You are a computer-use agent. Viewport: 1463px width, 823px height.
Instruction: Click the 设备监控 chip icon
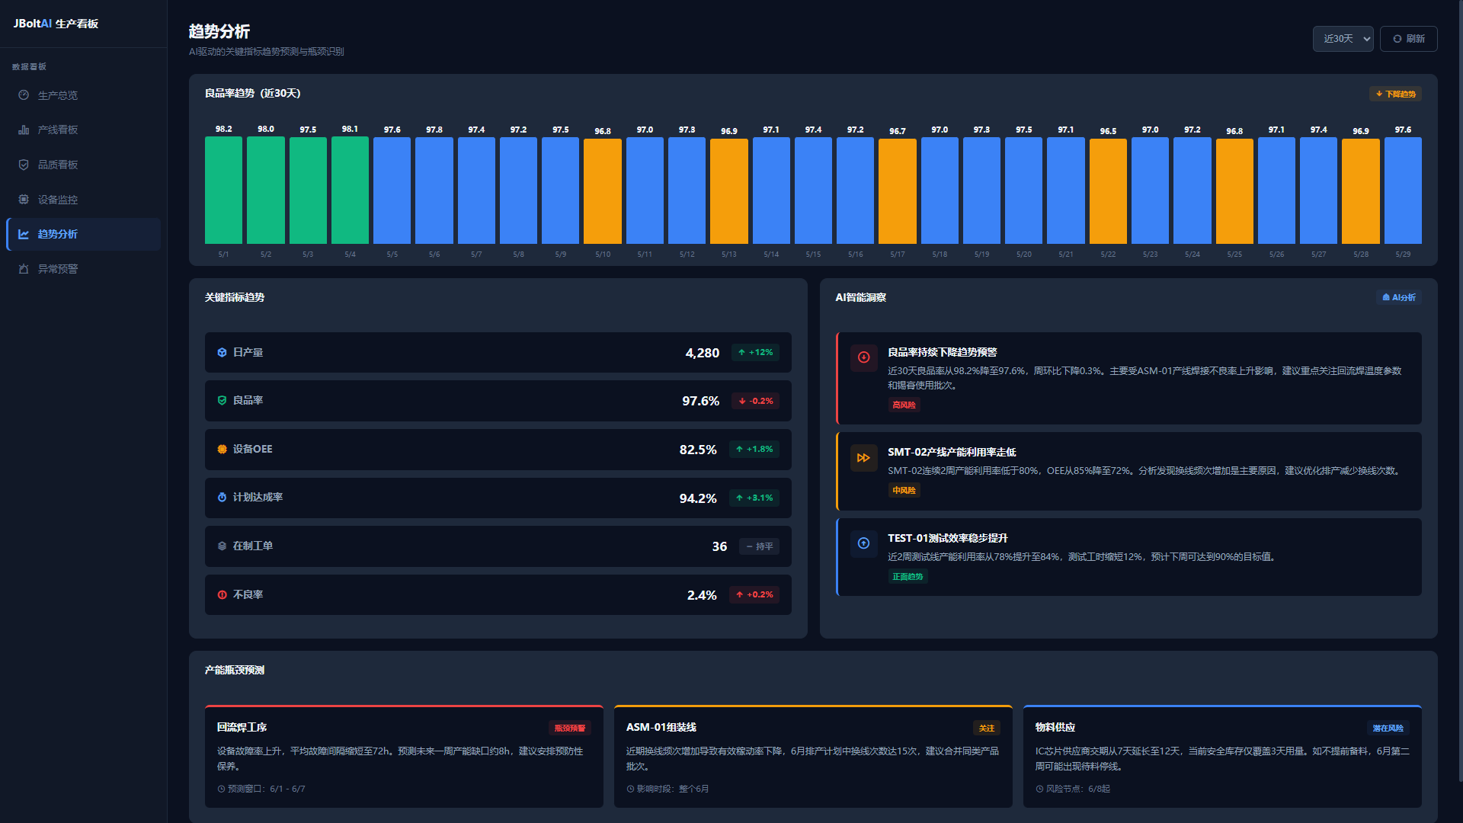point(24,200)
